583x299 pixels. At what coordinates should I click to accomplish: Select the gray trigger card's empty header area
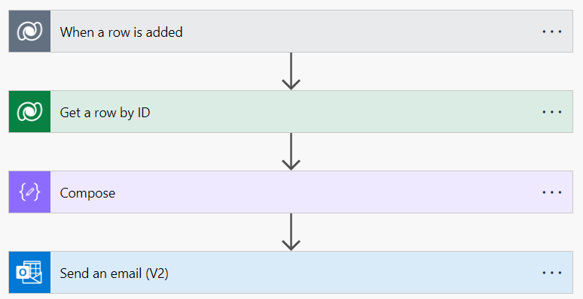(x=361, y=31)
